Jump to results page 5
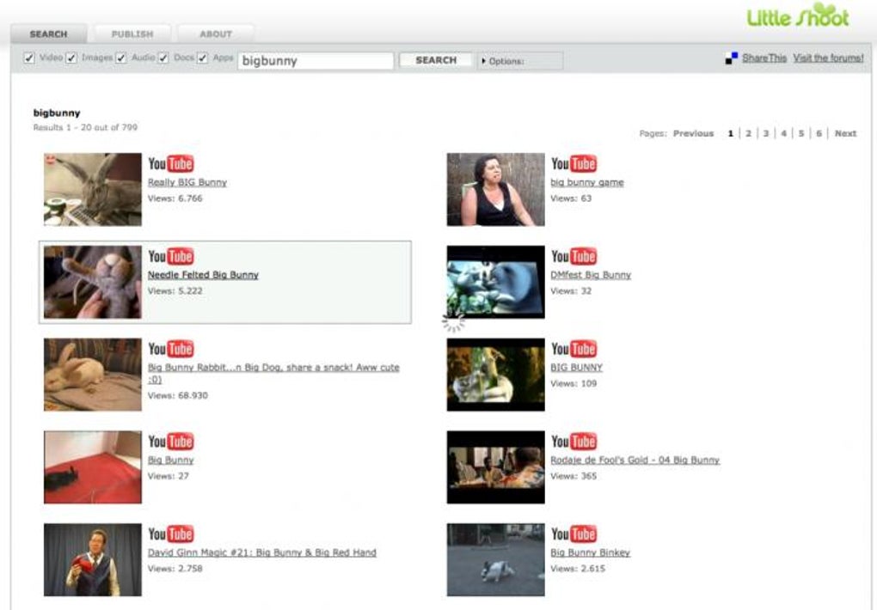The width and height of the screenshot is (877, 610). pyautogui.click(x=801, y=133)
